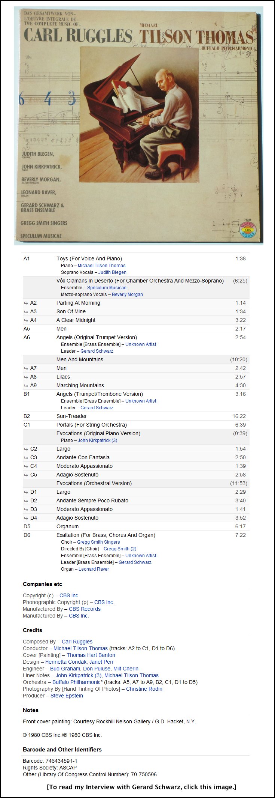The image size is (275, 798).
Task: Click Michael Tilson Thomas liner notes link
Action: click(131, 675)
